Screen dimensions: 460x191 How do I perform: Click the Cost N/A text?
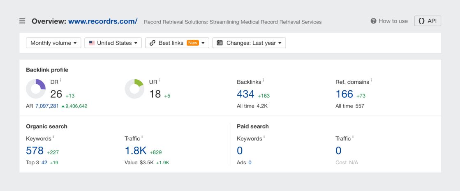pos(347,163)
